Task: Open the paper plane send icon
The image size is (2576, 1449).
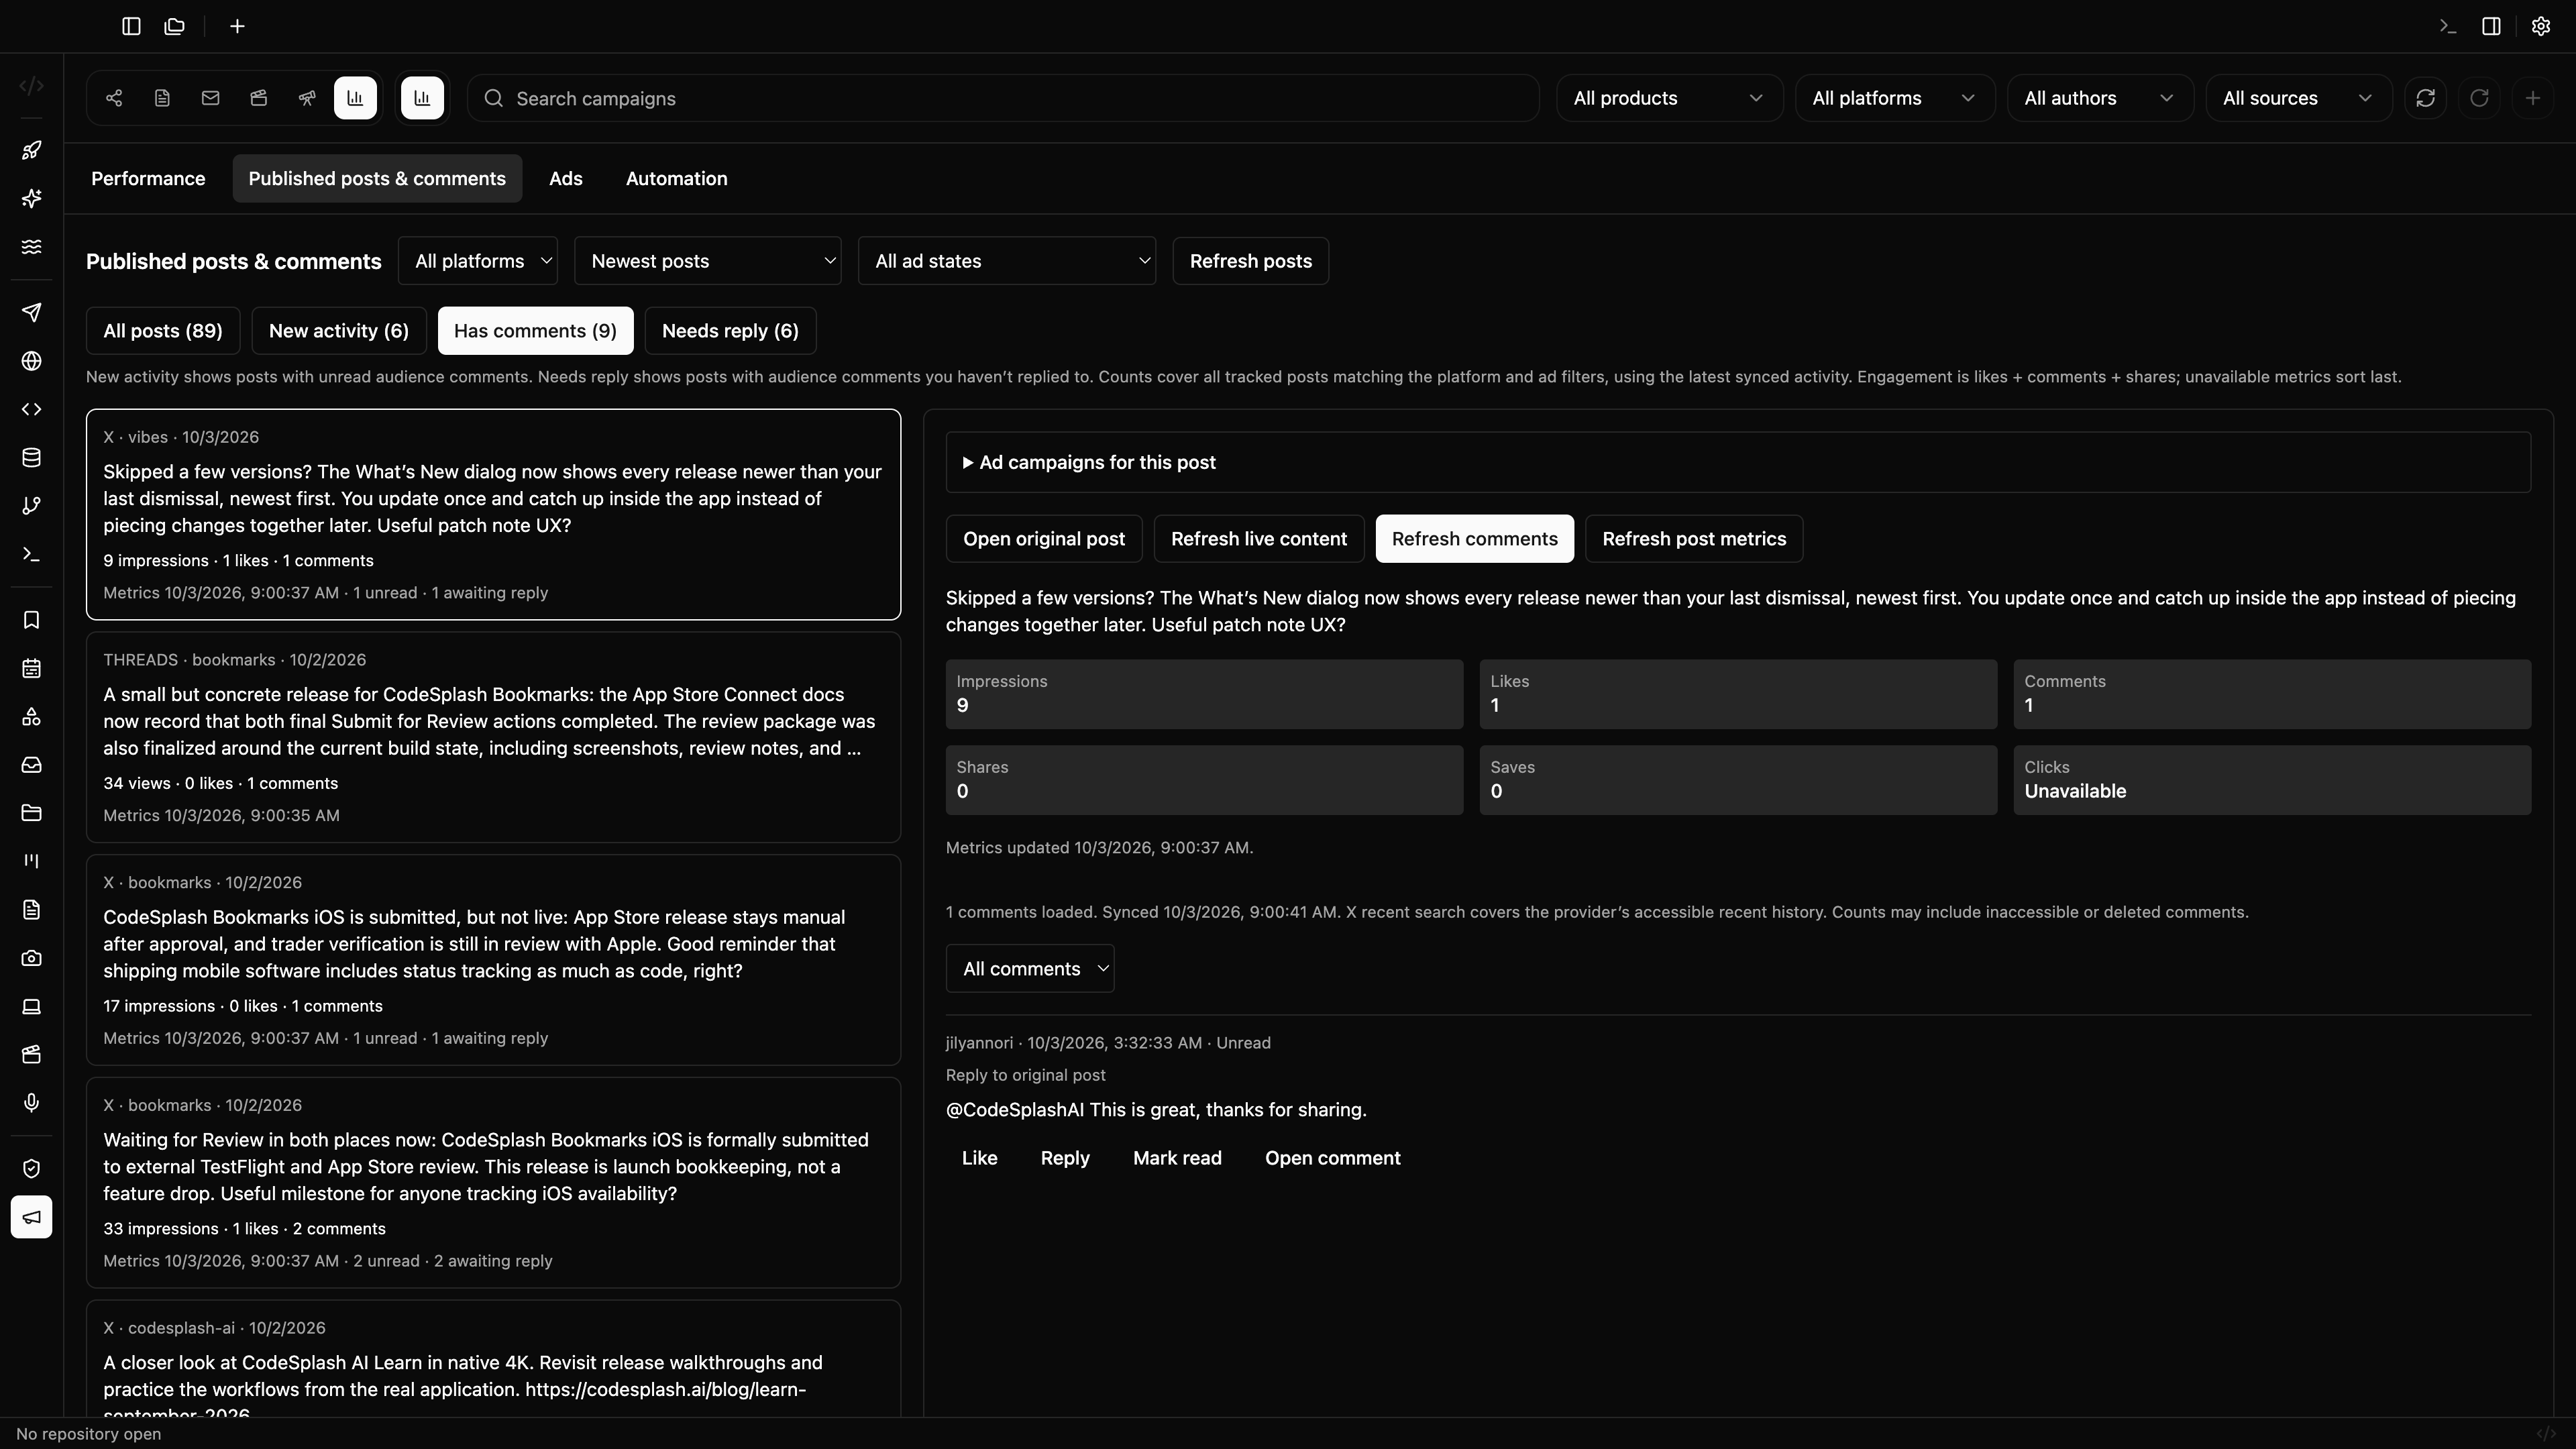Action: (x=31, y=313)
